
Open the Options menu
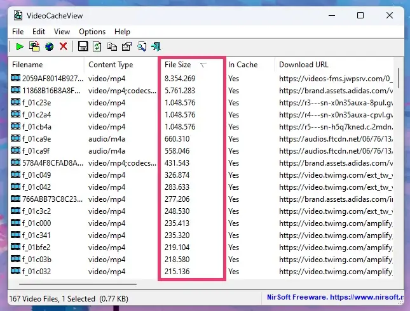coord(92,32)
